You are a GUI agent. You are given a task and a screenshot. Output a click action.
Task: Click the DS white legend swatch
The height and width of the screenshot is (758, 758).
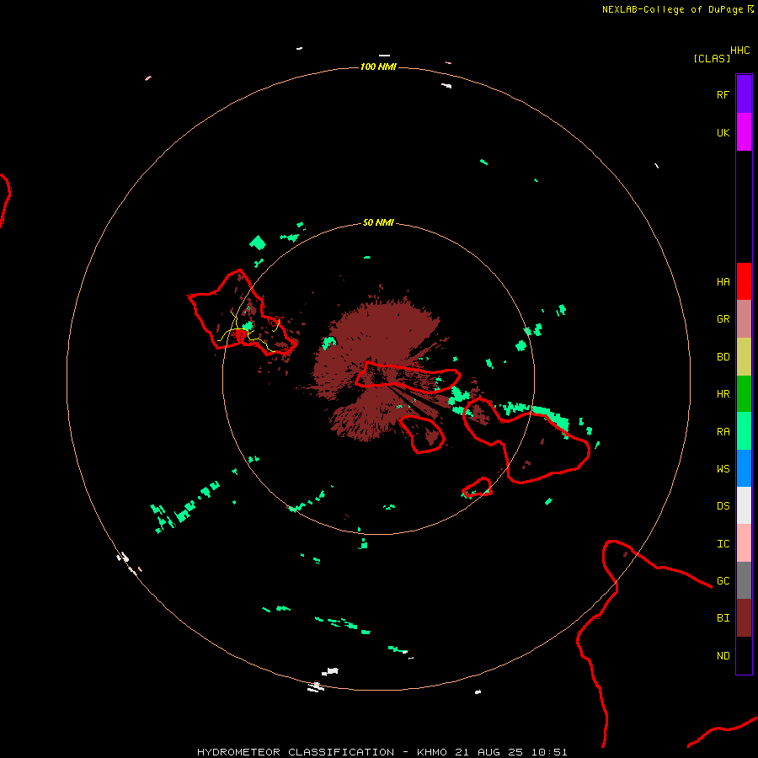(x=744, y=505)
